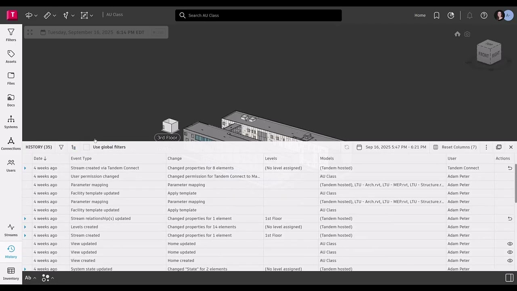The height and width of the screenshot is (291, 517).
Task: Open the Sep 16, 2025 date range picker
Action: click(391, 147)
